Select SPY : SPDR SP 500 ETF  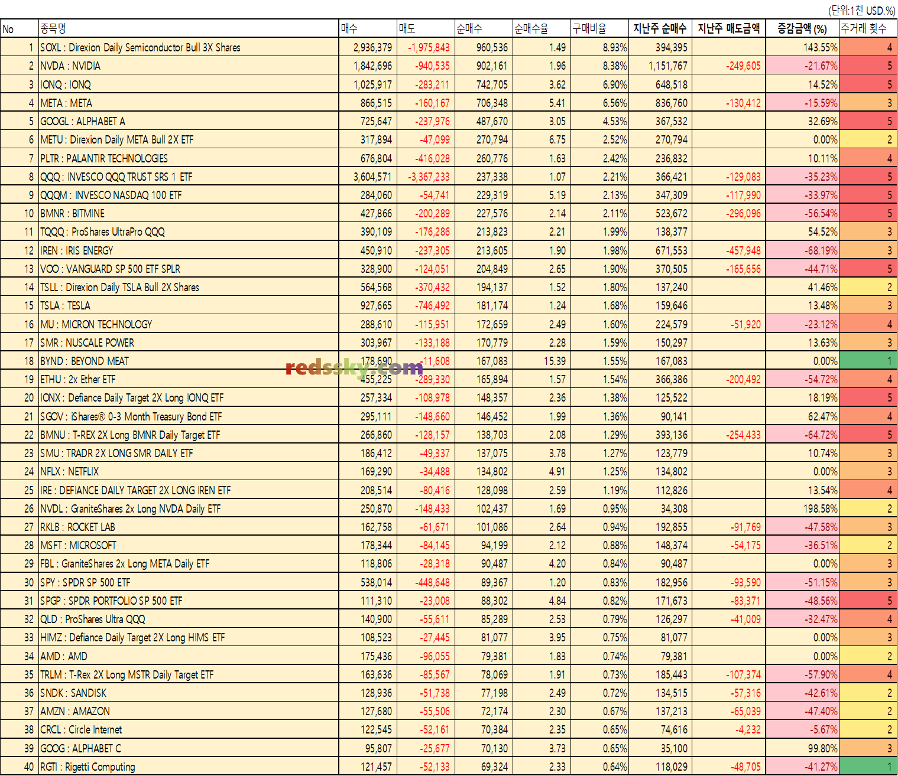[x=189, y=582]
